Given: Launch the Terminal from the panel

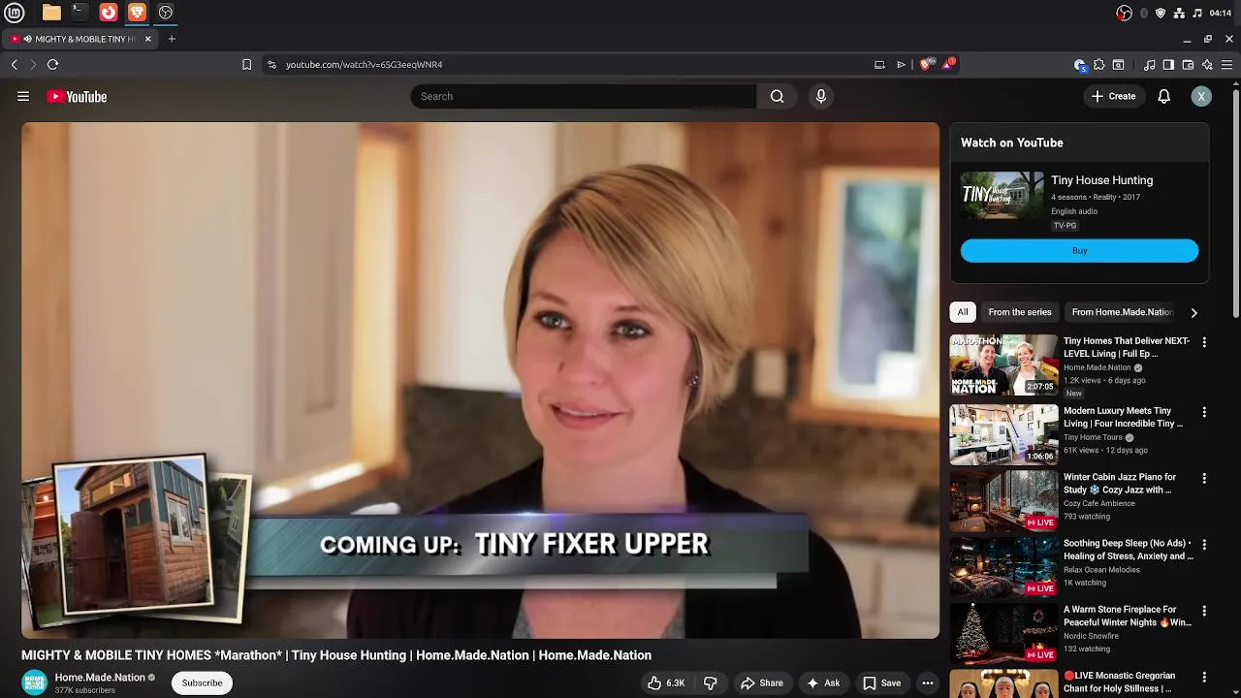Looking at the screenshot, I should (x=80, y=13).
